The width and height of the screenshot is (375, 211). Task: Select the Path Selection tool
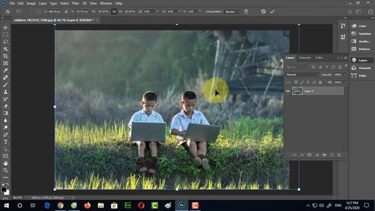5,149
